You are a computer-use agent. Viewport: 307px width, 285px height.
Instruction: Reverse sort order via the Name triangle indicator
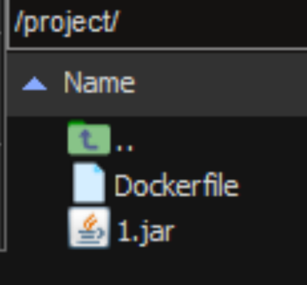click(x=34, y=83)
